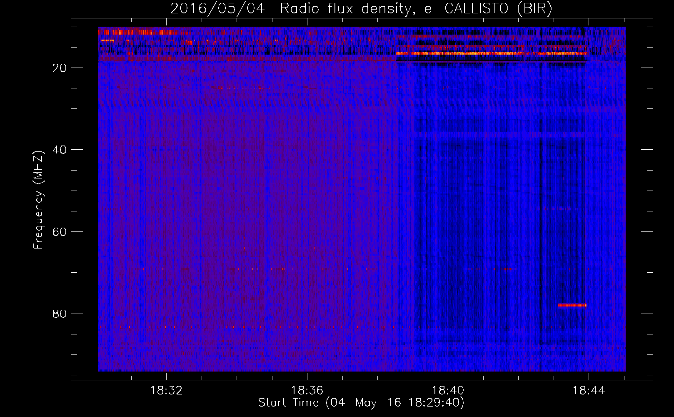Click the 18:40 time tick label
The height and width of the screenshot is (417, 674).
coord(448,391)
